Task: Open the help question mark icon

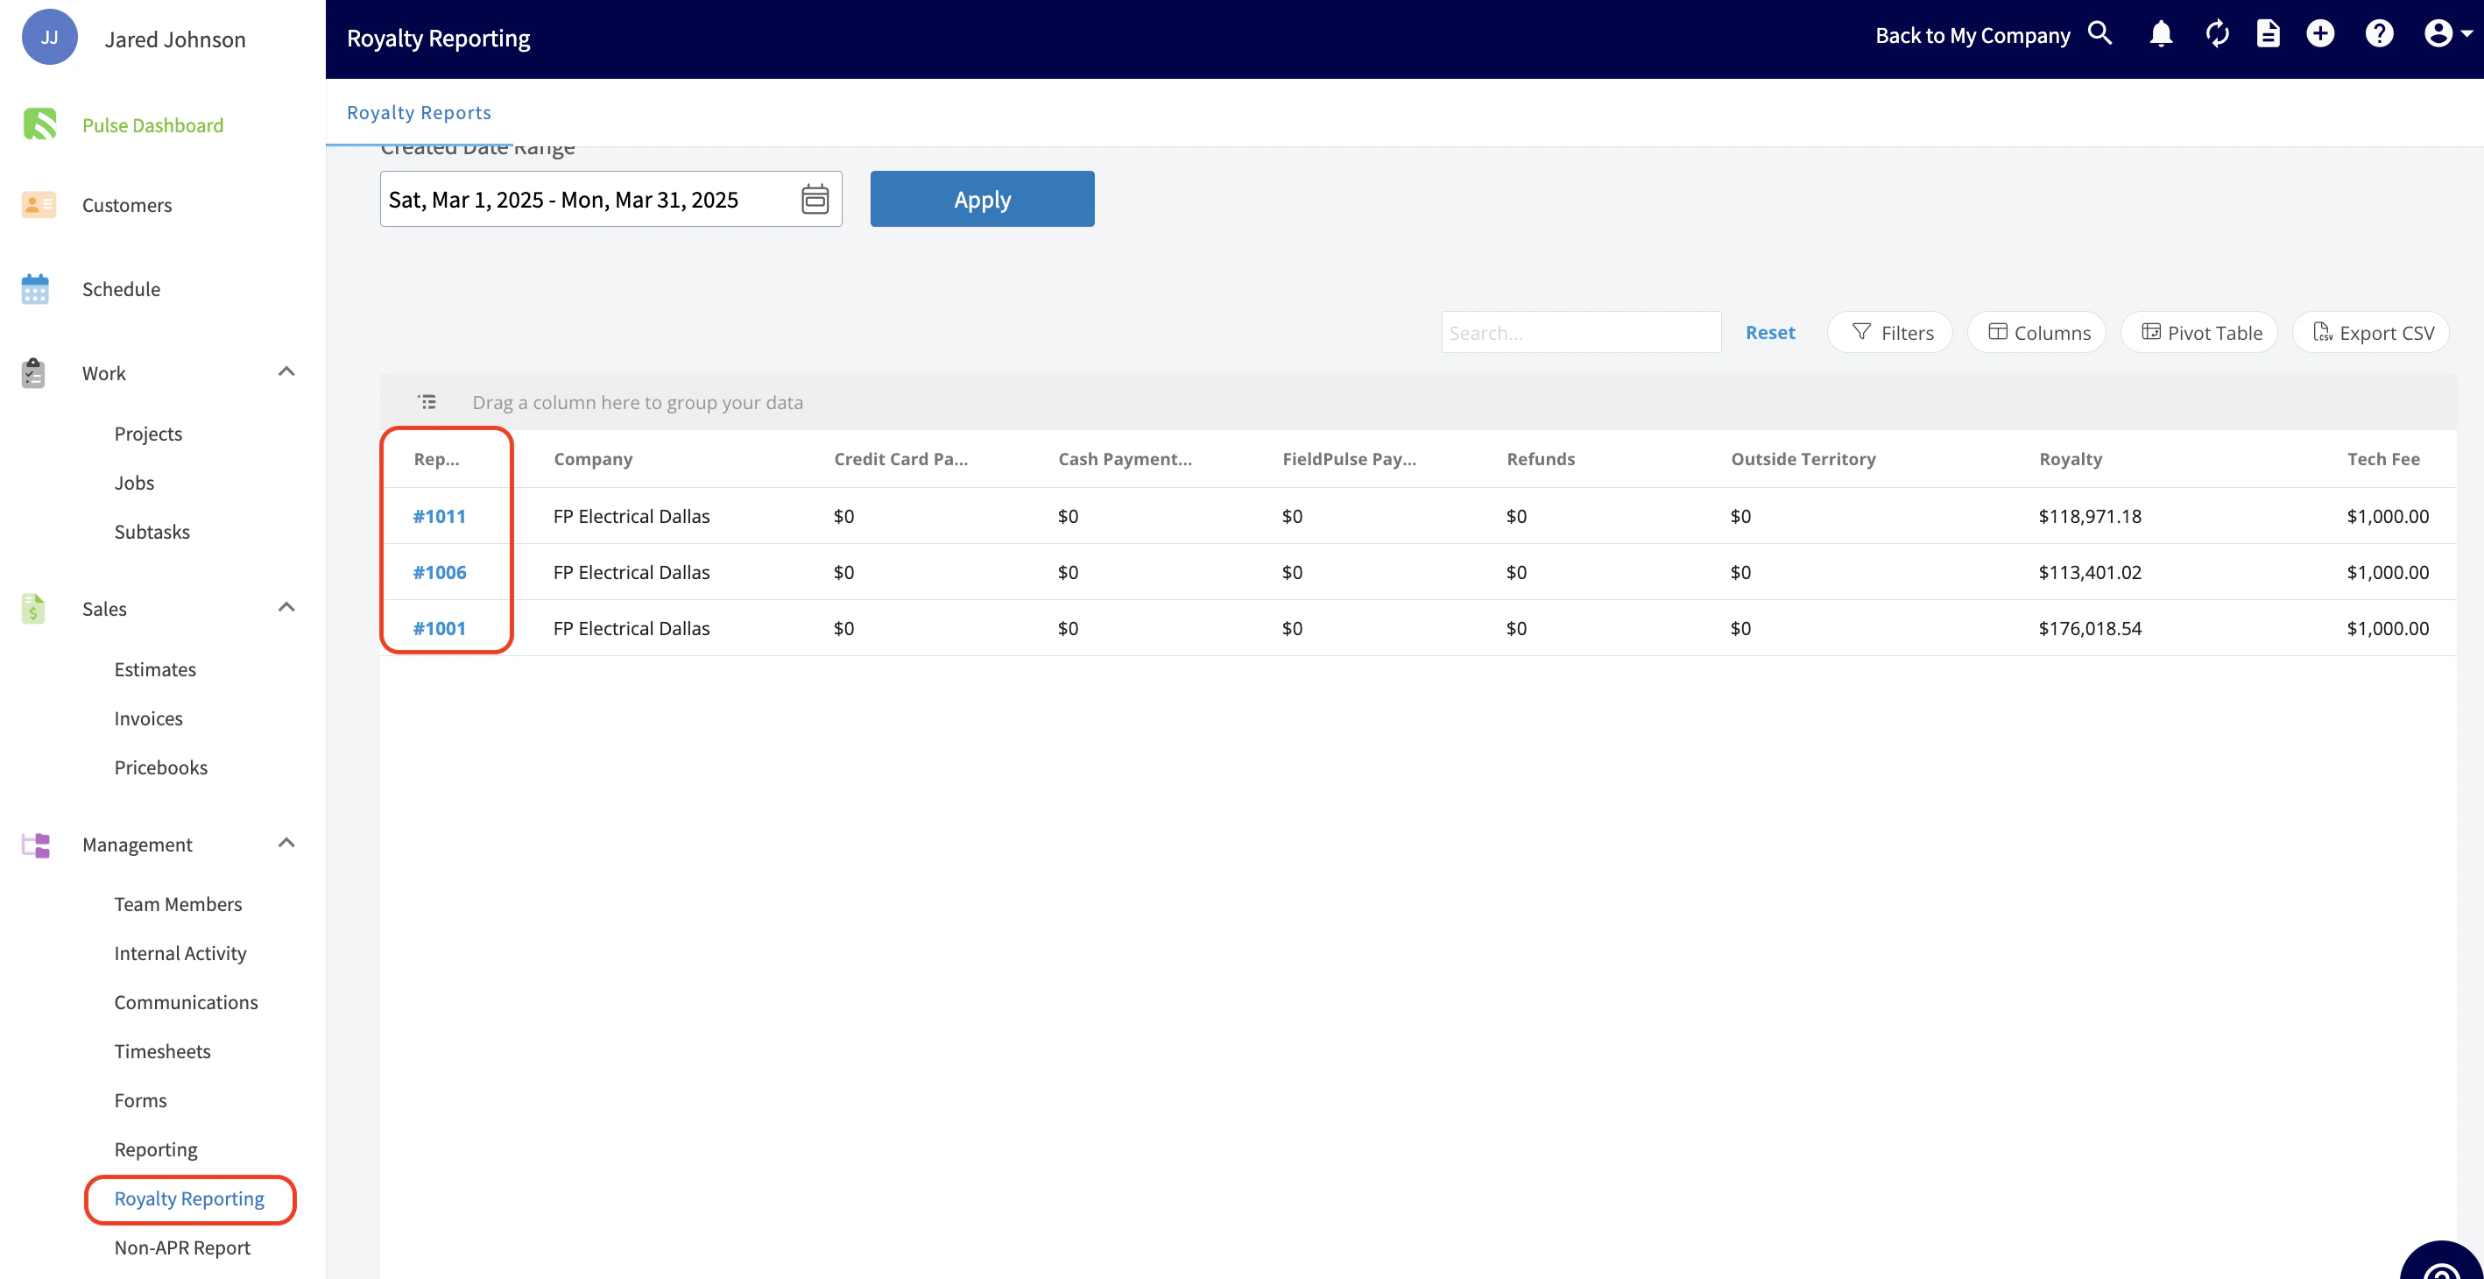Action: [2379, 35]
